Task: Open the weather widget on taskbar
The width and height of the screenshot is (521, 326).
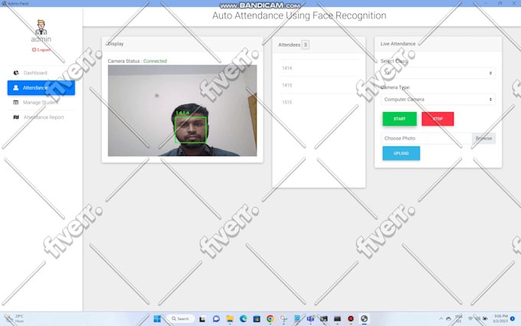Action: (14, 318)
